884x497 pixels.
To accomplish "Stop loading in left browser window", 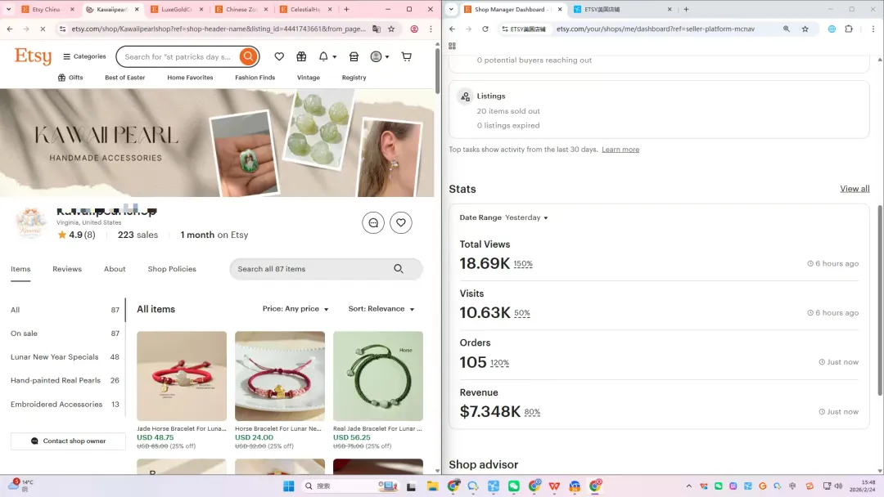I will 43,29.
